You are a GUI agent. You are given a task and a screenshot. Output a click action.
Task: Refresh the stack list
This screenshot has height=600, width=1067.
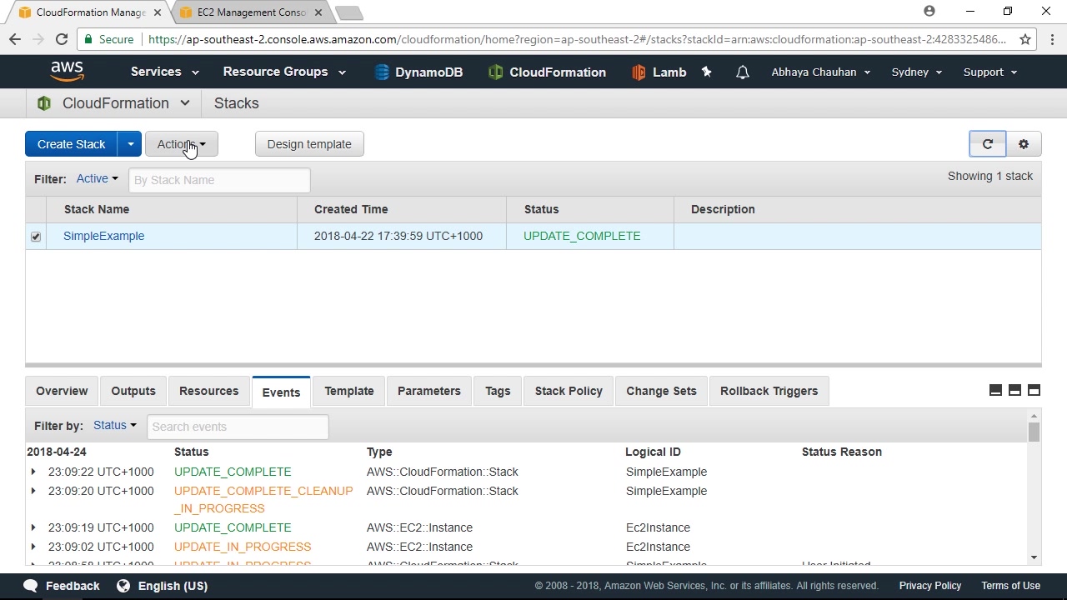click(988, 144)
